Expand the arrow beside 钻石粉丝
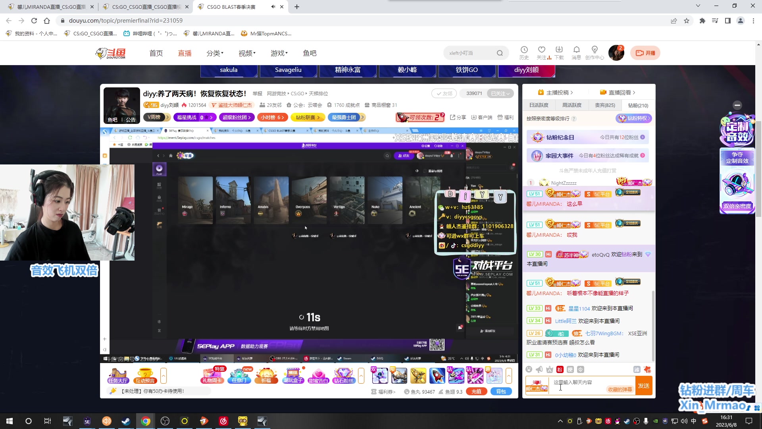Screen dimensions: 762x429 pyautogui.click(x=361, y=375)
